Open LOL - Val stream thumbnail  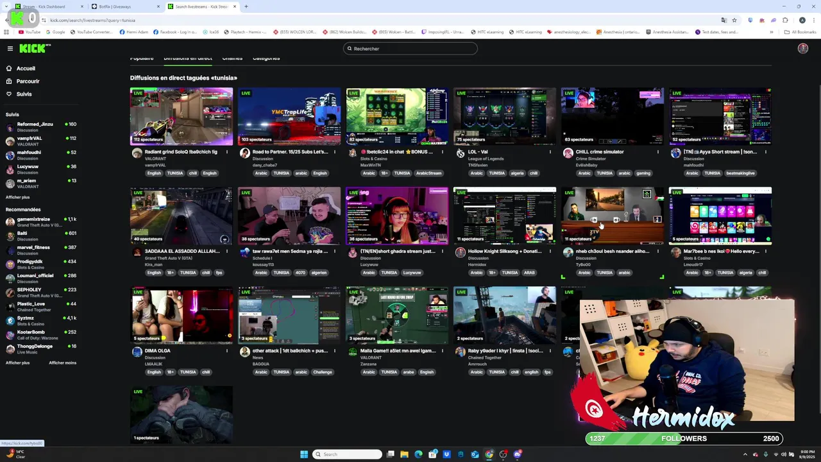coord(505,116)
